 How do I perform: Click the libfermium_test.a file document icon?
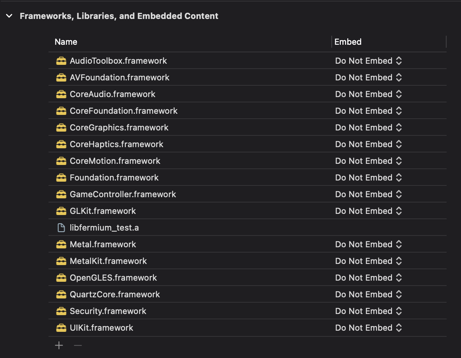click(61, 228)
